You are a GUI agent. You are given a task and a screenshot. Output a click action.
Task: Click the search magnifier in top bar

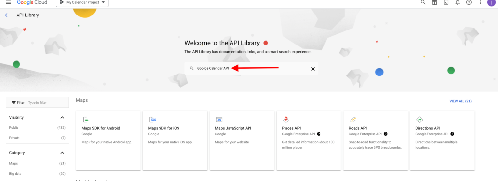pyautogui.click(x=423, y=2)
